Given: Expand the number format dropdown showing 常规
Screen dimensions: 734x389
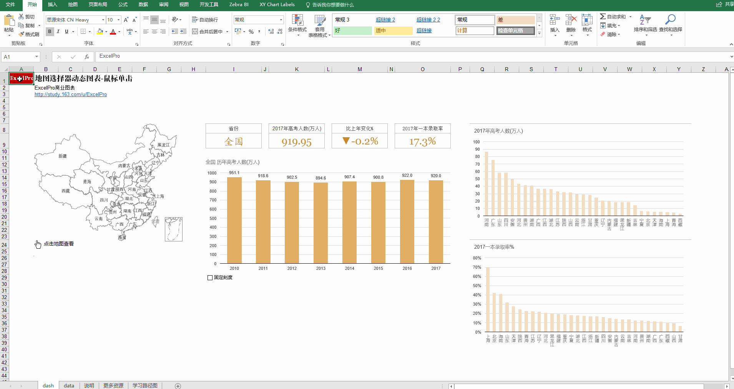Looking at the screenshot, I should pyautogui.click(x=282, y=19).
